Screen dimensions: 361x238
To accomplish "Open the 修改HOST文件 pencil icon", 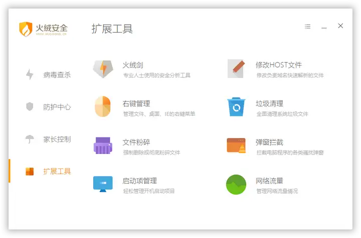I will click(x=236, y=68).
